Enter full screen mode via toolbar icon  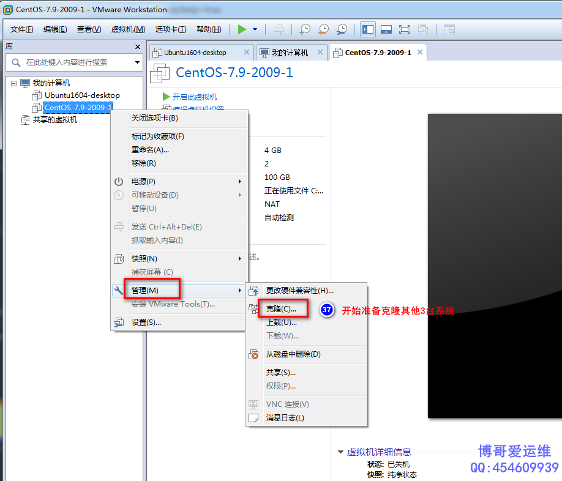pos(405,29)
